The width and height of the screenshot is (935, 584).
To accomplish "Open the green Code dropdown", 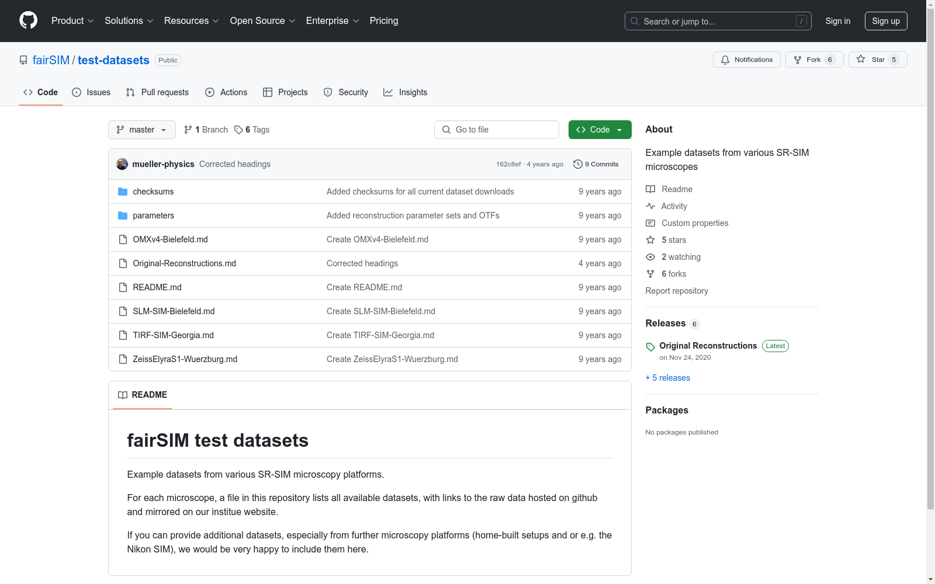I will (600, 130).
